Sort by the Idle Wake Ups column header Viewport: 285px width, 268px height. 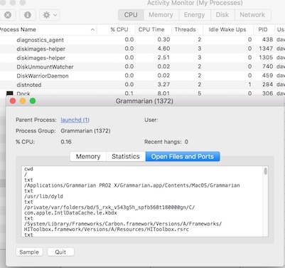[227, 30]
